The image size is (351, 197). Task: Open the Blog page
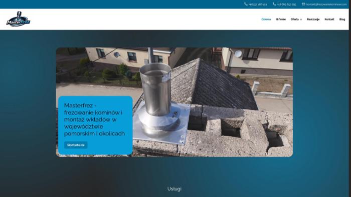pyautogui.click(x=342, y=19)
